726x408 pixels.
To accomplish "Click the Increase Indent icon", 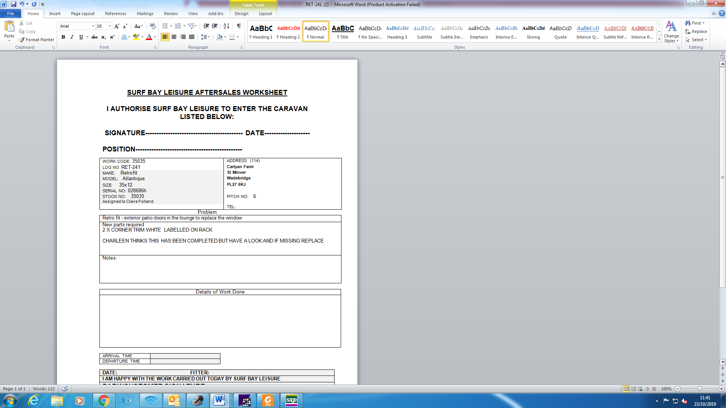I will coord(215,26).
